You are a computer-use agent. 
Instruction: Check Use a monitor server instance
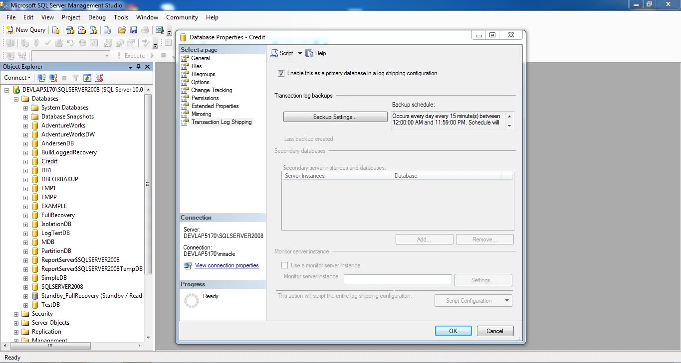pyautogui.click(x=285, y=265)
